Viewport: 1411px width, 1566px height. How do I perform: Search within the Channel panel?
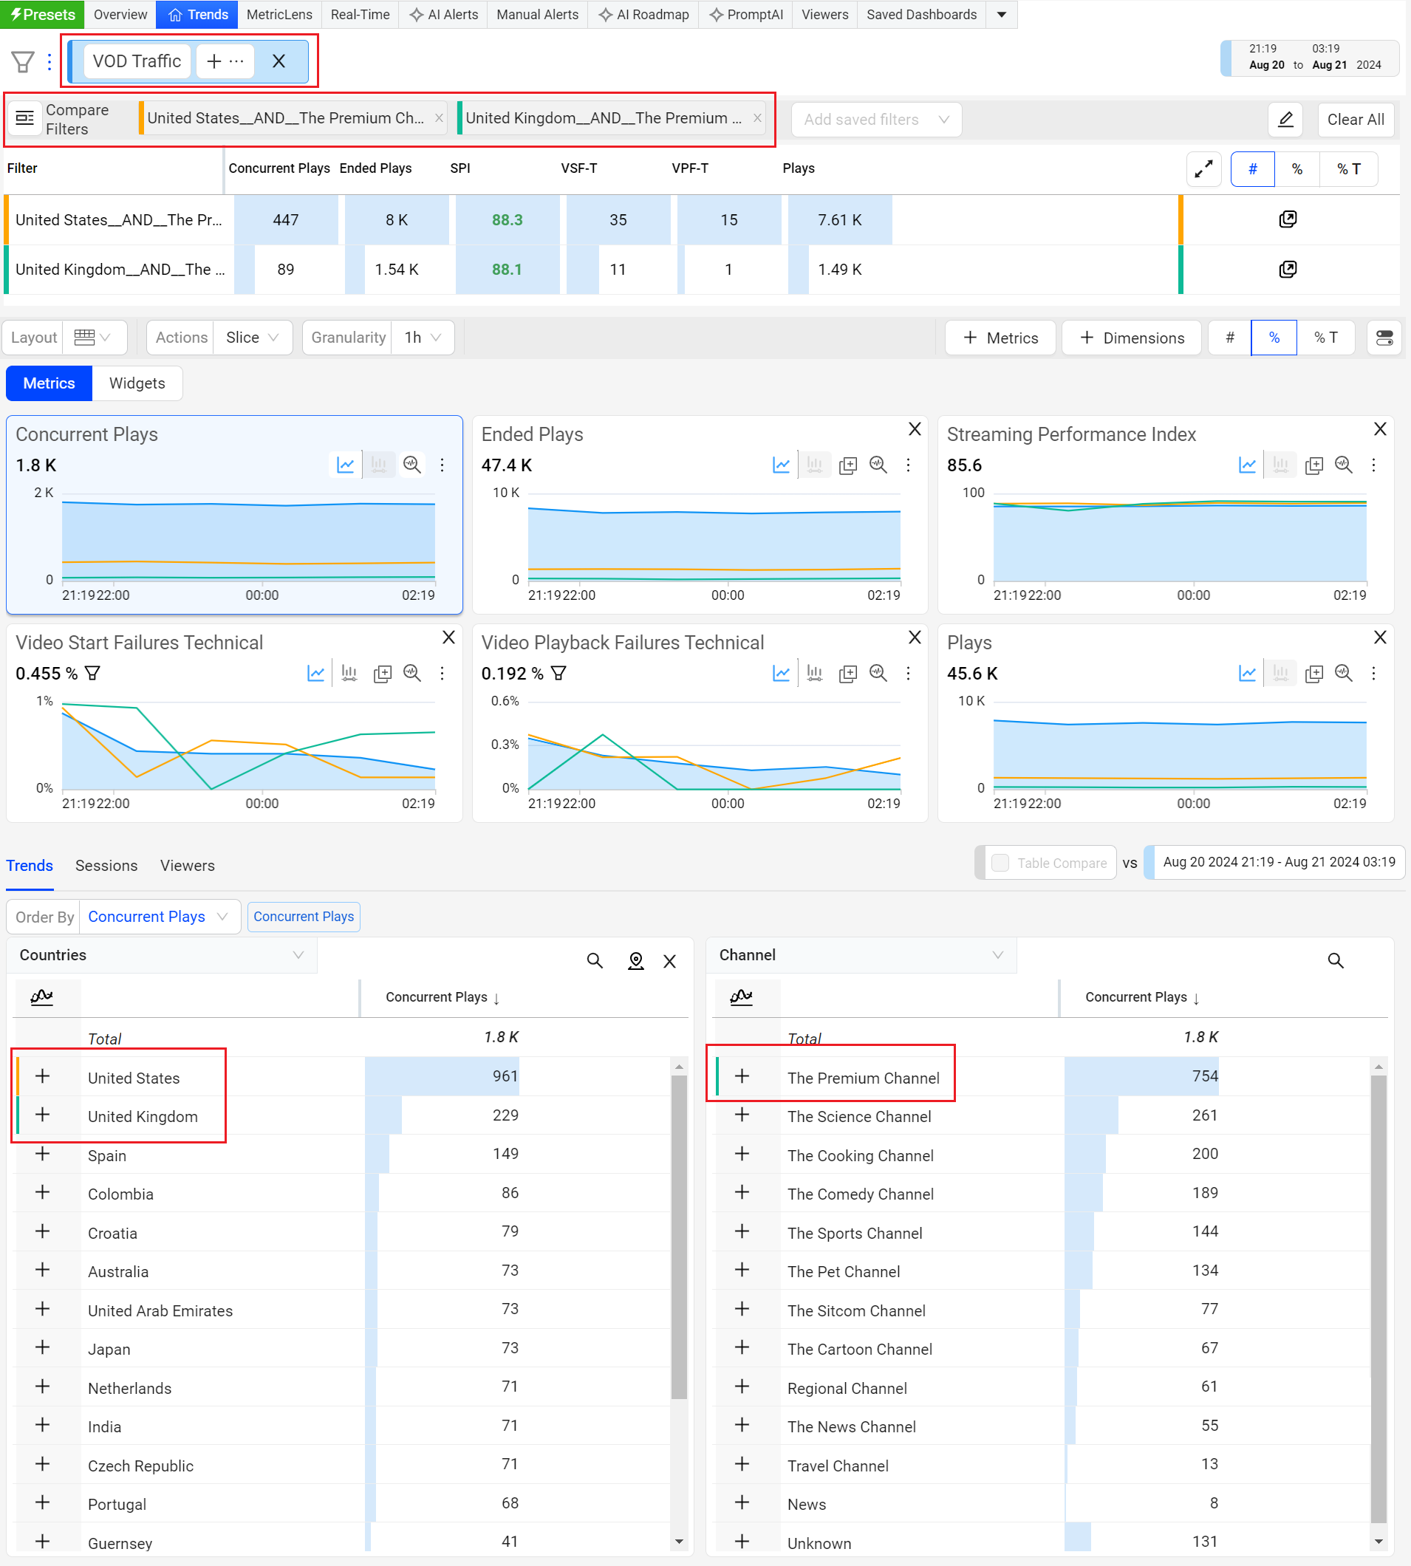[1334, 960]
